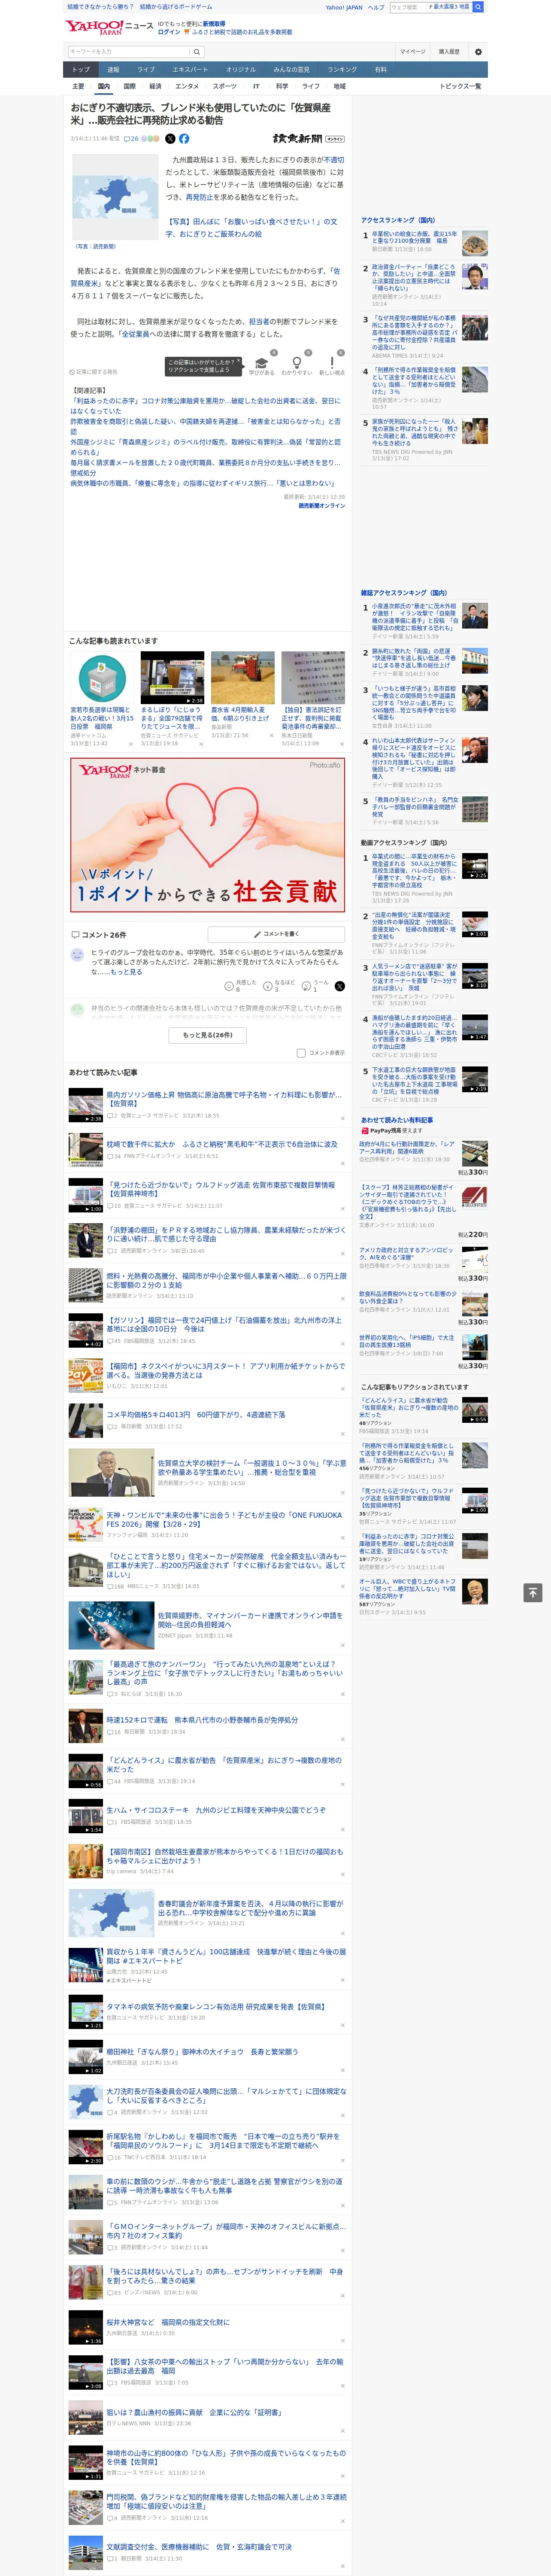
Task: Open 科学 category sub-tab
Action: point(282,86)
